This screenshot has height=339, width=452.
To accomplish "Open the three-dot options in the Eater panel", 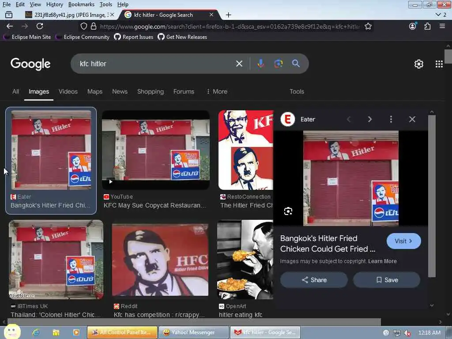I will click(x=391, y=119).
